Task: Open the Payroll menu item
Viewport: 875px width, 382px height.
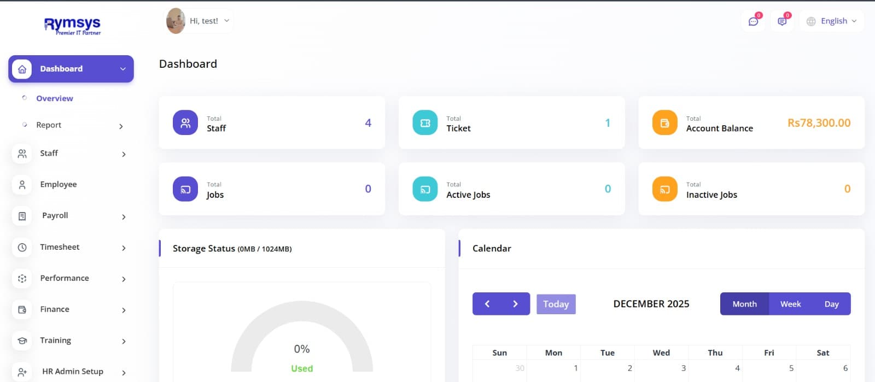Action: click(55, 215)
